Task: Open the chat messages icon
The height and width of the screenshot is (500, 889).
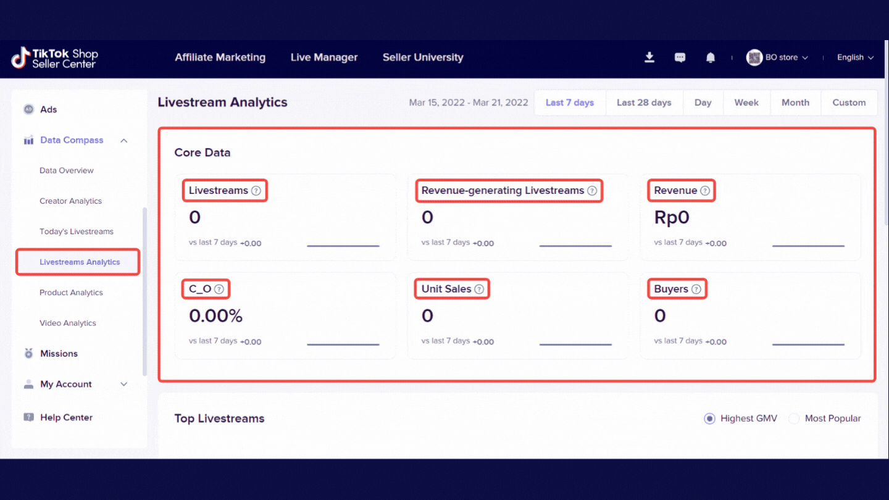Action: click(x=680, y=57)
